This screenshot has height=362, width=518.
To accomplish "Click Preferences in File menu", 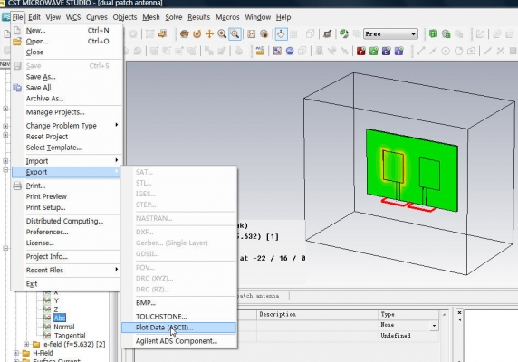I will (66, 232).
